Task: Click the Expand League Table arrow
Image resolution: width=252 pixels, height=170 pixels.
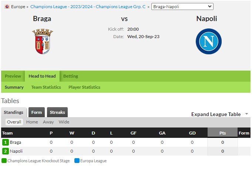Action: point(246,114)
